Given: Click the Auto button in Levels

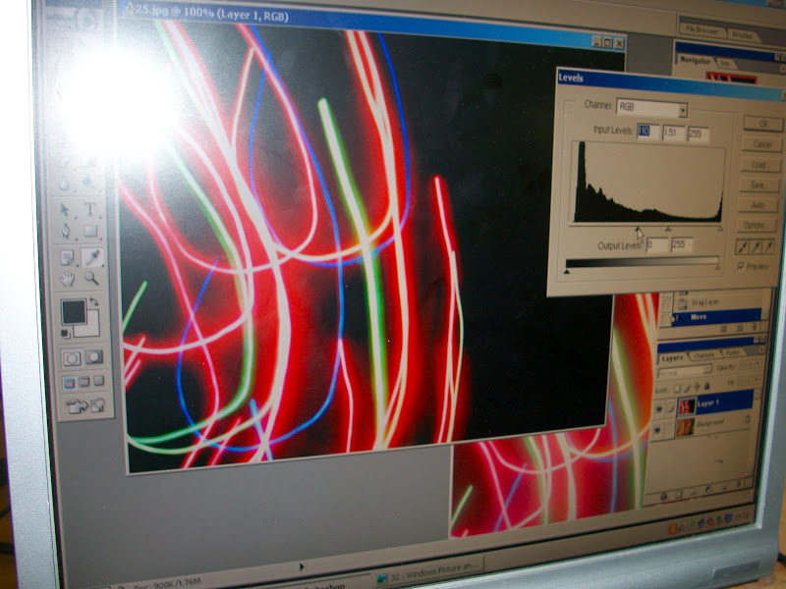Looking at the screenshot, I should [x=758, y=205].
